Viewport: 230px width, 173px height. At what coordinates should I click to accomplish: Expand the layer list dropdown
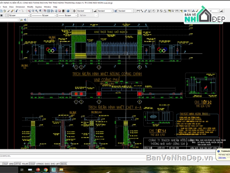18,20
